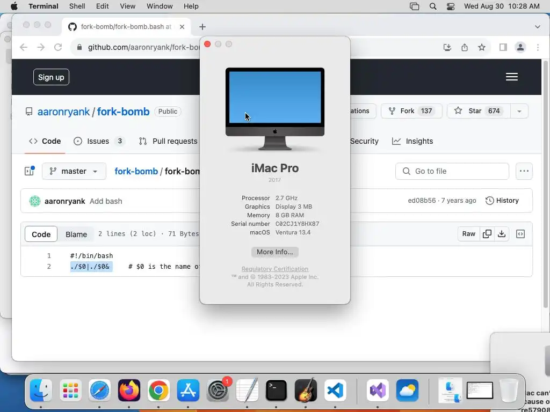Launch GarageBand from the Dock
The width and height of the screenshot is (550, 412).
306,391
